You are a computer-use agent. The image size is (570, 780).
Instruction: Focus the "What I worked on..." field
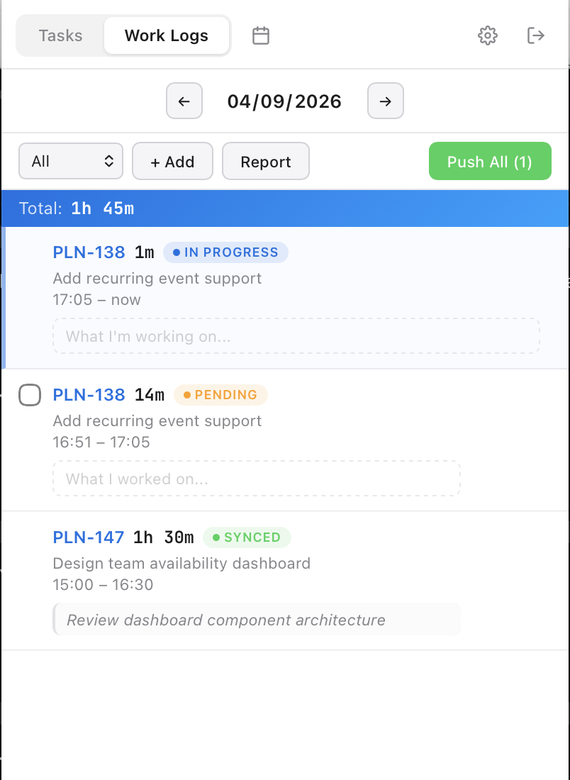(257, 479)
